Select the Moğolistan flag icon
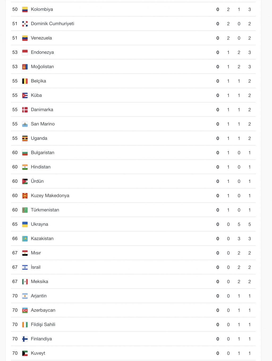272x361 pixels. click(25, 67)
